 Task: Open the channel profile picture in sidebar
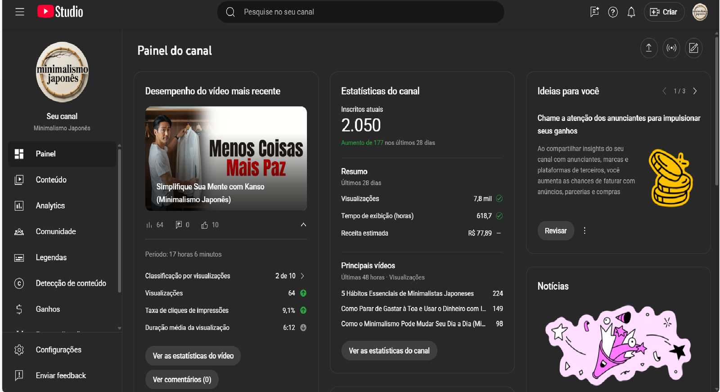coord(62,72)
